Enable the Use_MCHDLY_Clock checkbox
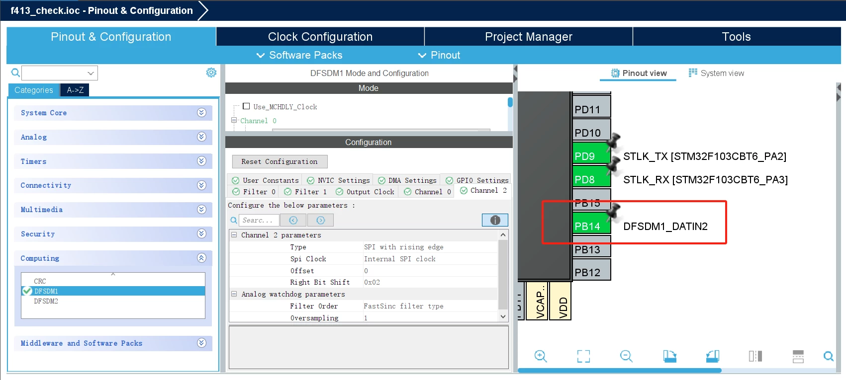This screenshot has height=380, width=846. pyautogui.click(x=246, y=106)
